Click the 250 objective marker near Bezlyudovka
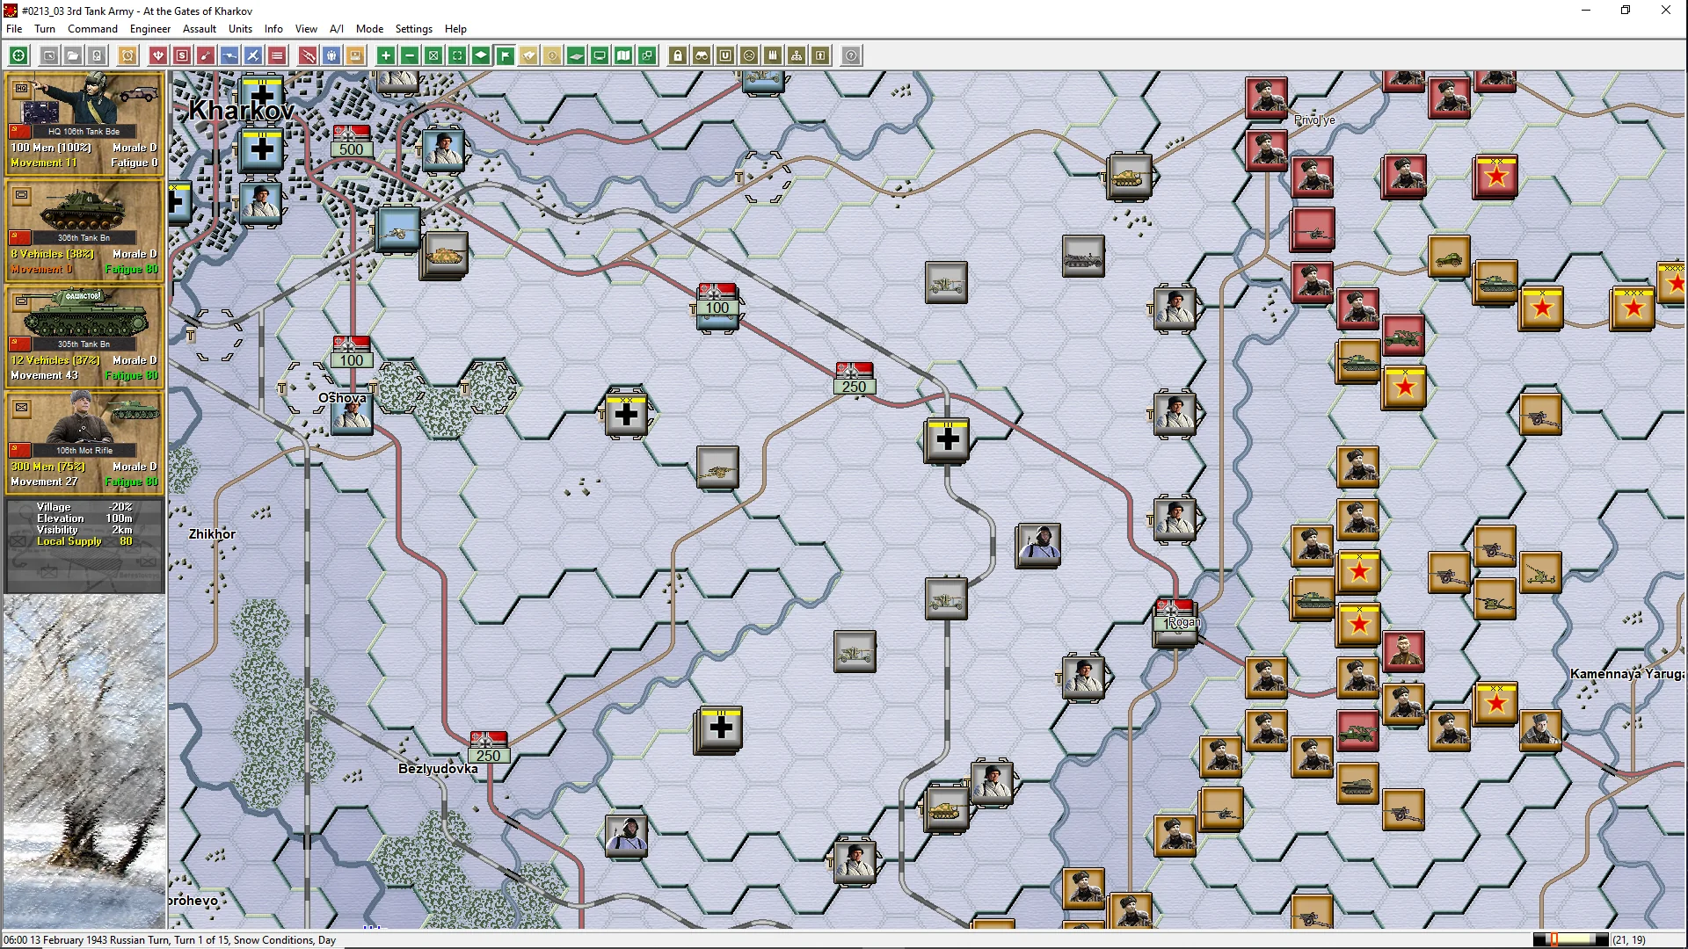The image size is (1688, 949). pos(488,749)
